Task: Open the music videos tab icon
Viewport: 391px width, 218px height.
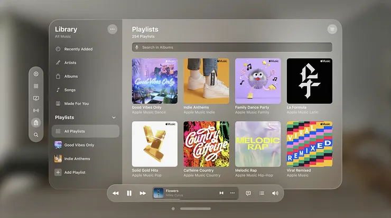Action: click(x=36, y=98)
